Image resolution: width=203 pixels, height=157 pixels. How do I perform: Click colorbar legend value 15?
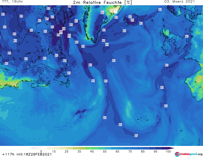point(54,151)
